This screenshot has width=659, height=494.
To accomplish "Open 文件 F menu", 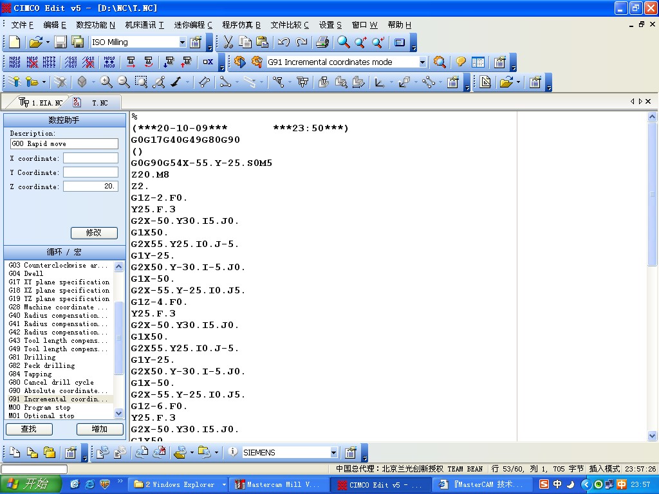I will [23, 25].
